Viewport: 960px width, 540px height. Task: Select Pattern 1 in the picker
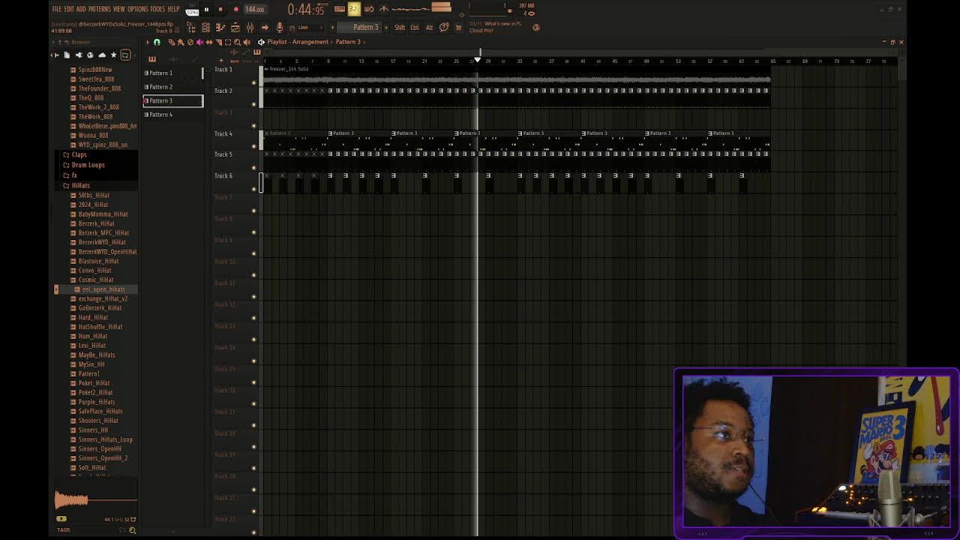172,73
